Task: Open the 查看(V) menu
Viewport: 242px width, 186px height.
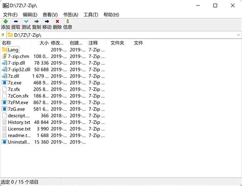Action: pos(50,15)
